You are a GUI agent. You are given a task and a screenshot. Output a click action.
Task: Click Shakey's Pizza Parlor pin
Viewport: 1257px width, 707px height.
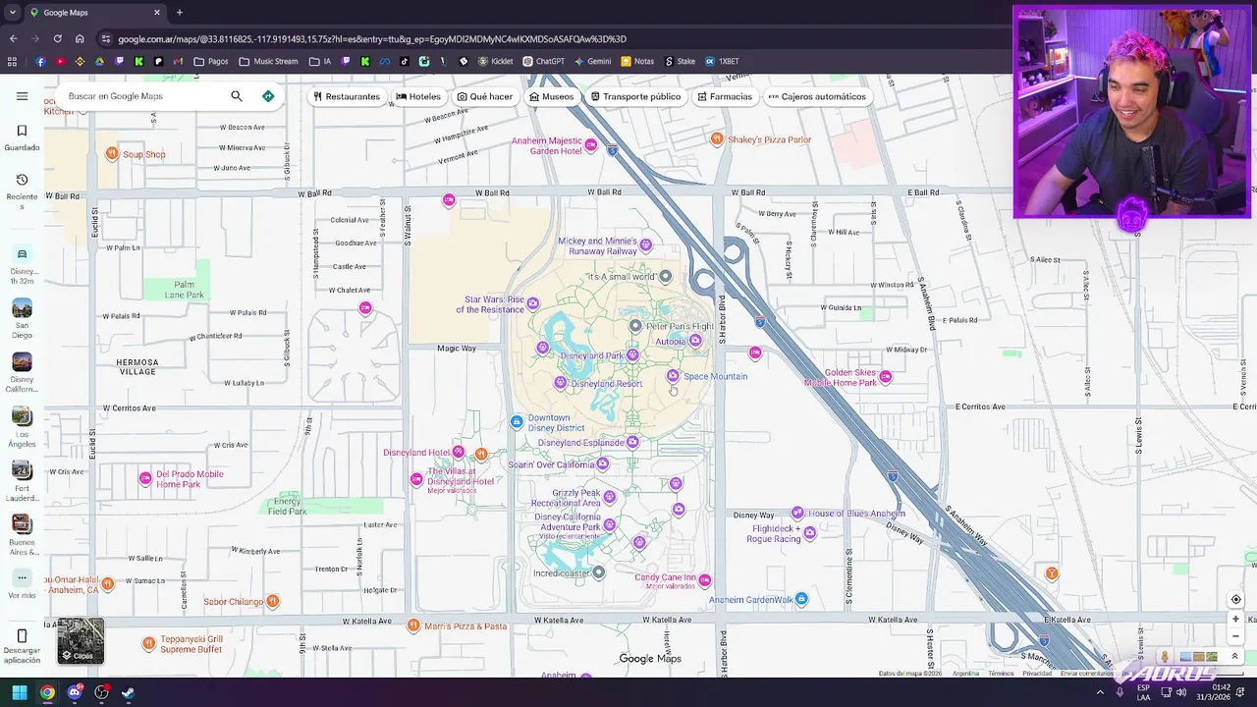(x=717, y=139)
